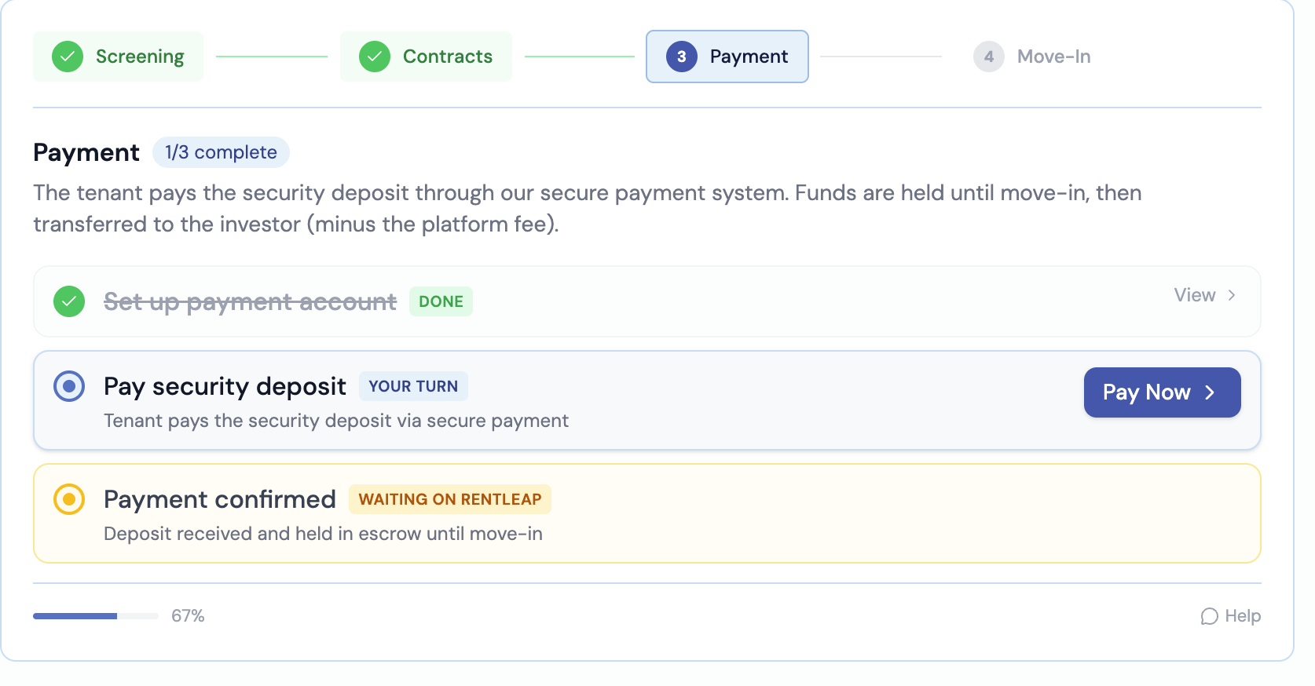
Task: Click the YOUR TURN status badge
Action: [x=413, y=386]
